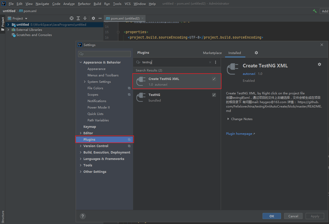Click the autonavi vendor link
Screen dimensions: 329x224
(249, 74)
